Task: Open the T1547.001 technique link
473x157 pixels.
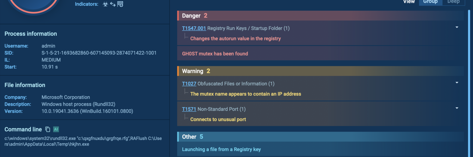Action: tap(194, 28)
